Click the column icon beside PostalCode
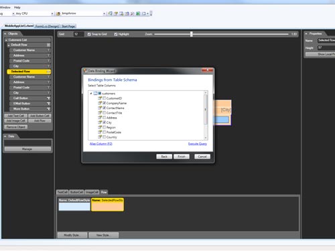Screen dimensions: 335x251 [100, 132]
